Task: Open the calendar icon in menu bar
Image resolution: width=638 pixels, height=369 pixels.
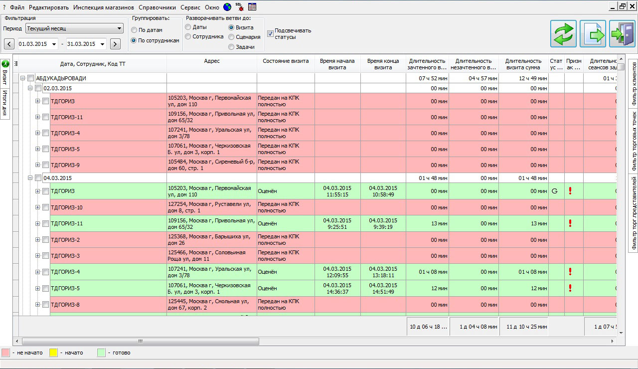Action: point(252,7)
